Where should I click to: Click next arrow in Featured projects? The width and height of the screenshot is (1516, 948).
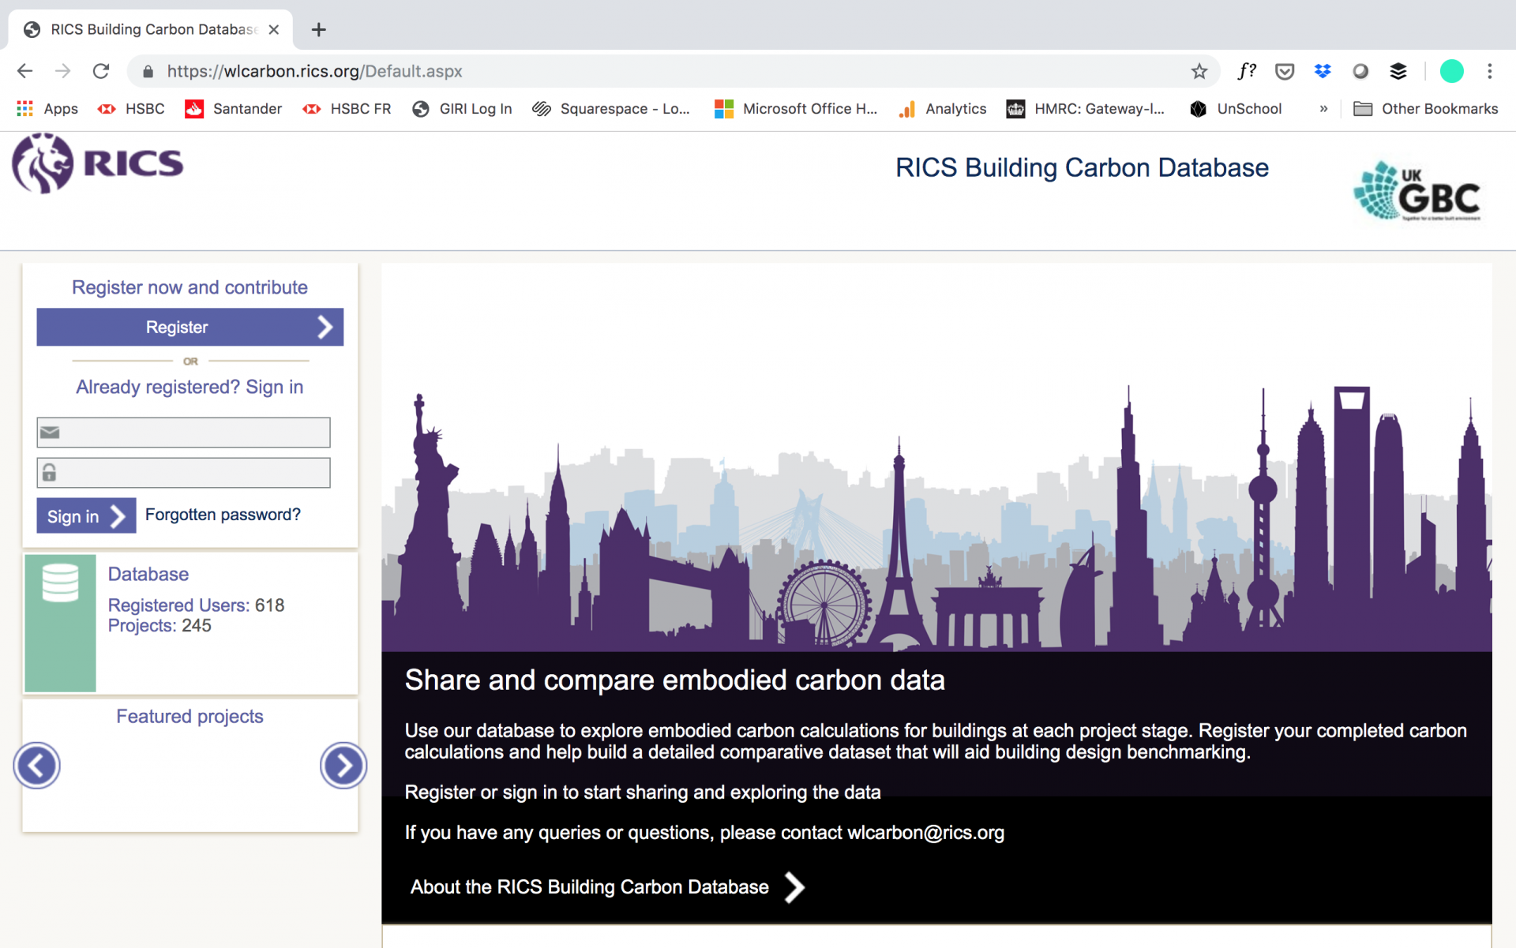[343, 765]
